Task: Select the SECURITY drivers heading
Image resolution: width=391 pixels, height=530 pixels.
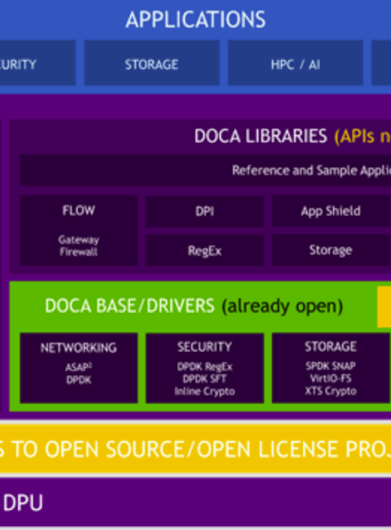Action: 204,347
